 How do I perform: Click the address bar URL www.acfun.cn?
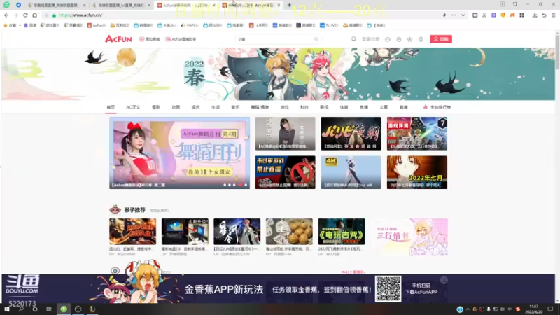tap(80, 15)
